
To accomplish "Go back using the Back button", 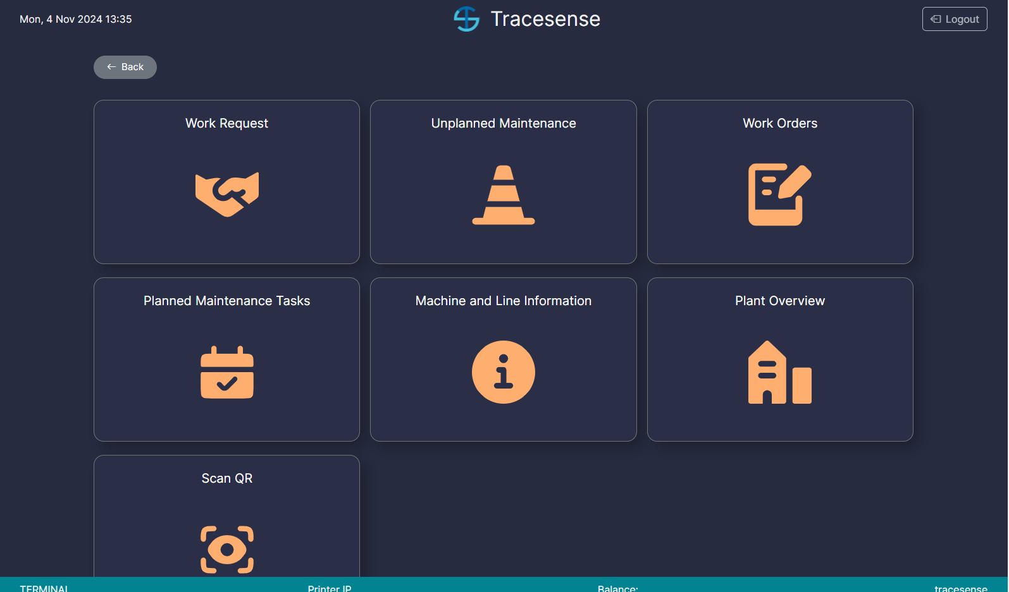I will (x=125, y=67).
